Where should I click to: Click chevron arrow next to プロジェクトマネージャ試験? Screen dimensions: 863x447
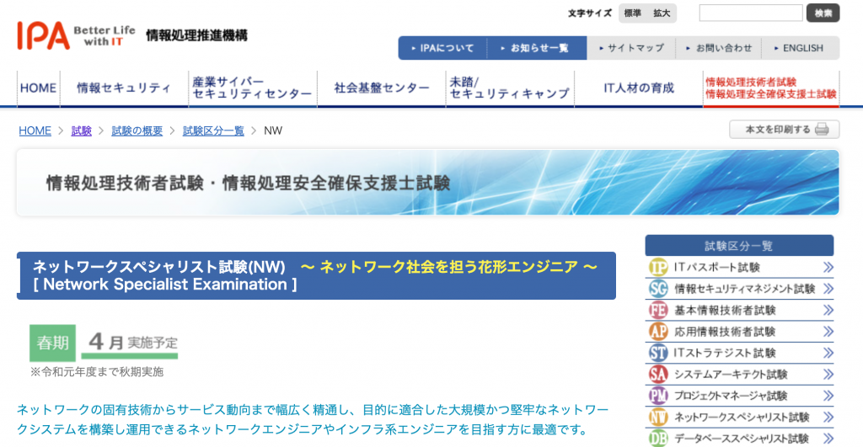(828, 396)
